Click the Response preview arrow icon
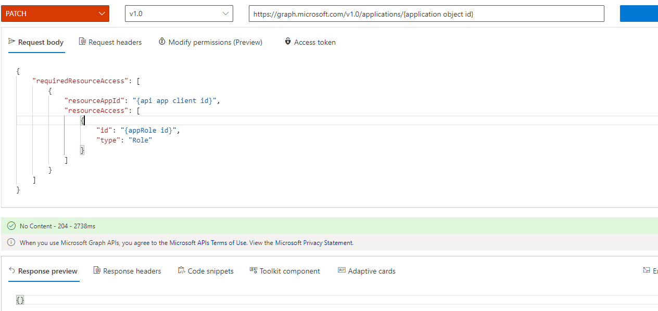Screen dimensions: 658x311 click(x=11, y=270)
